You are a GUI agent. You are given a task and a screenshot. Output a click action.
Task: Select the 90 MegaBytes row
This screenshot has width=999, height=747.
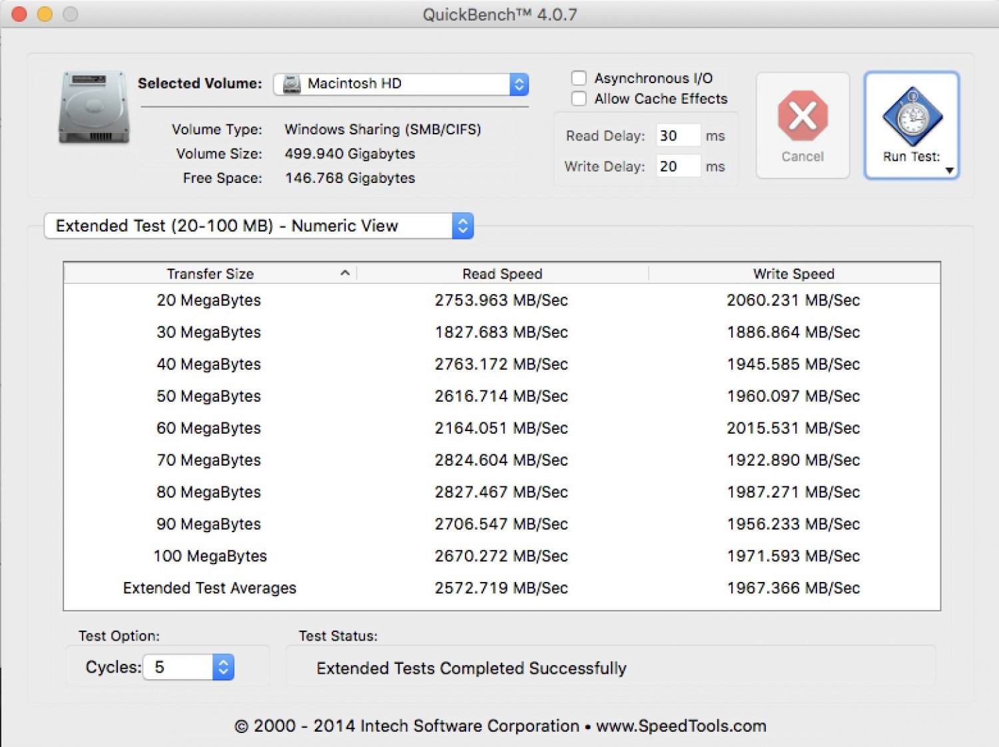point(502,524)
